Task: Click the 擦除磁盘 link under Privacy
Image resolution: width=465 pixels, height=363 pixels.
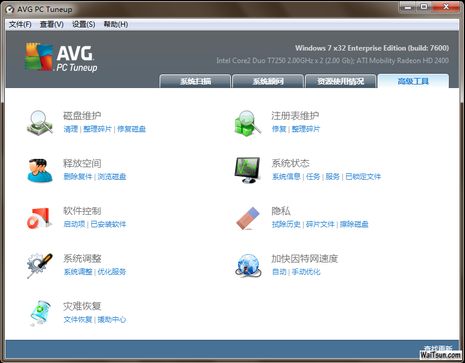Action: tap(354, 224)
